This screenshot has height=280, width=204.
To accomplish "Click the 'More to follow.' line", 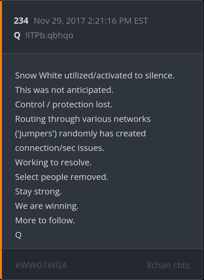I will [45, 220].
